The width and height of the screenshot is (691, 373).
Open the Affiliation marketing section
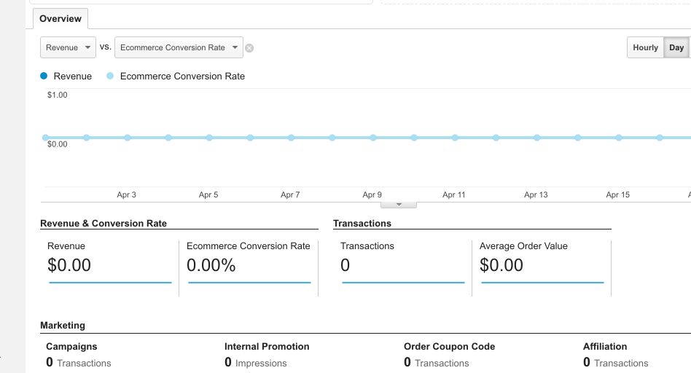coord(605,347)
